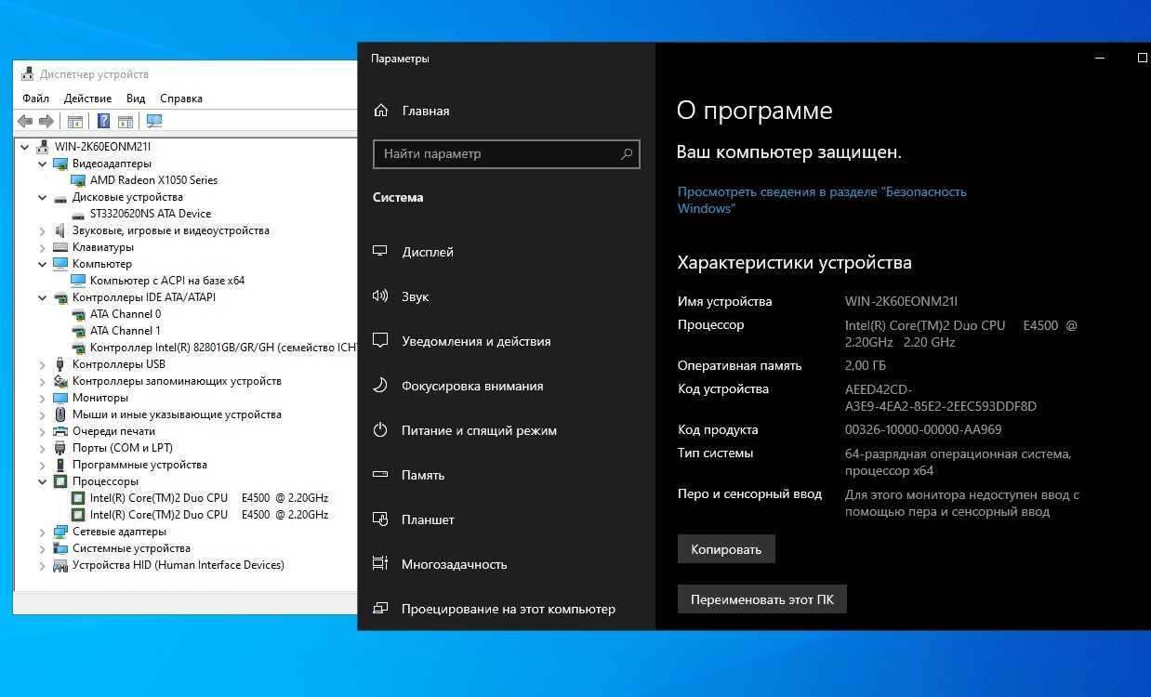The height and width of the screenshot is (697, 1151).
Task: Click the 2,00 ГБ memory value
Action: 866,366
